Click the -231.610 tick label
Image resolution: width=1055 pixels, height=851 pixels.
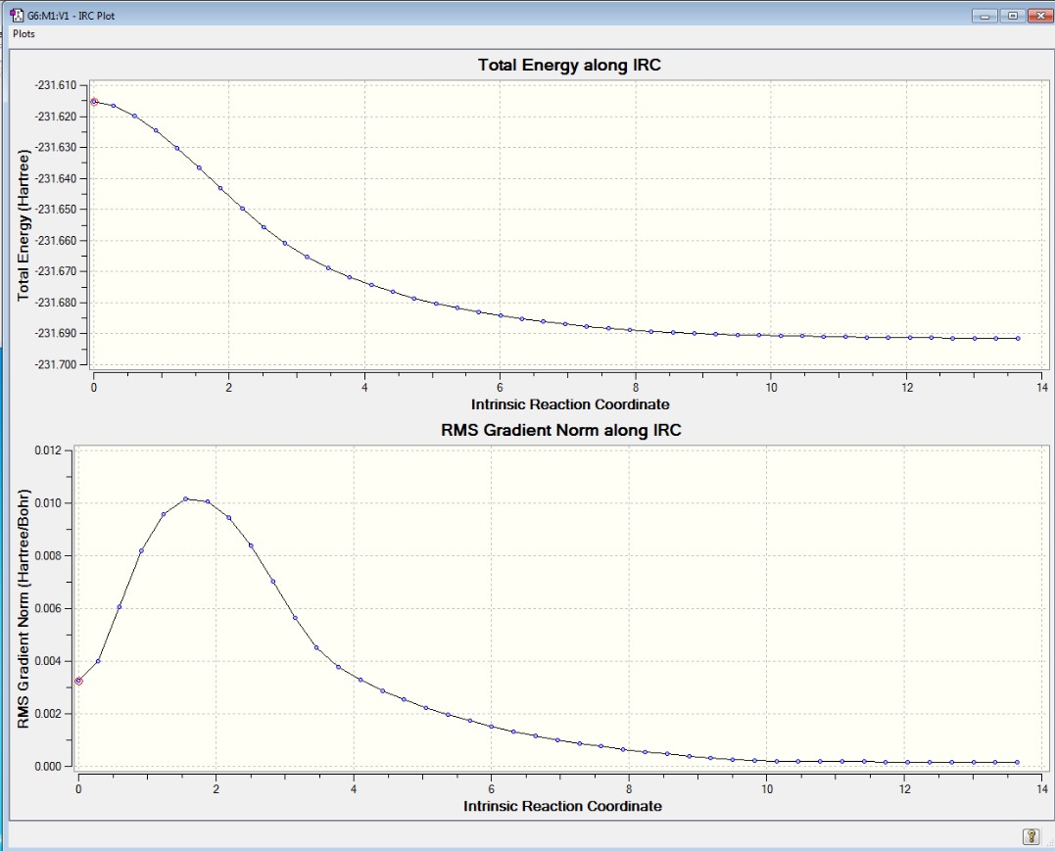(x=57, y=85)
